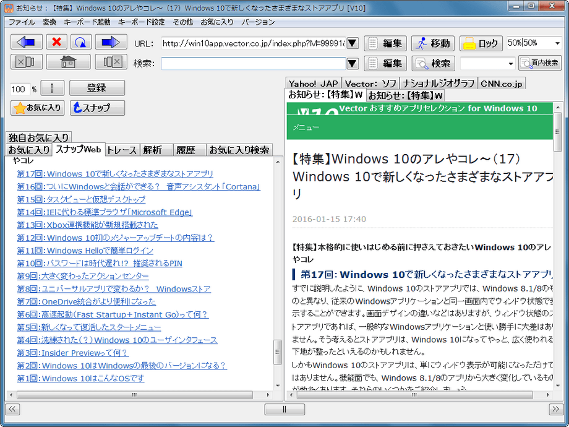This screenshot has height=427, width=569.
Task: Click the << collapse button at bottom-left
Action: click(x=13, y=409)
